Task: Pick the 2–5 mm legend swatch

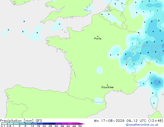Action: (22, 124)
